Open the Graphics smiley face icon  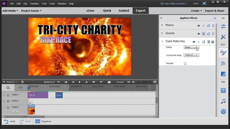point(223,111)
